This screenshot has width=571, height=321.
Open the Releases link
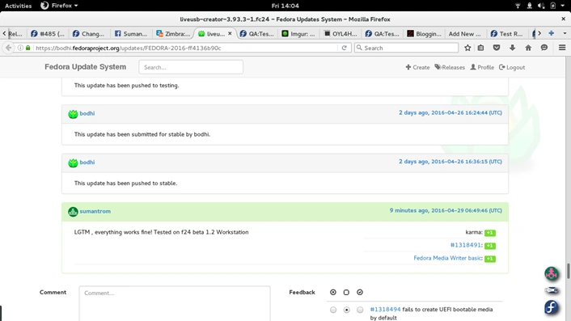point(450,67)
